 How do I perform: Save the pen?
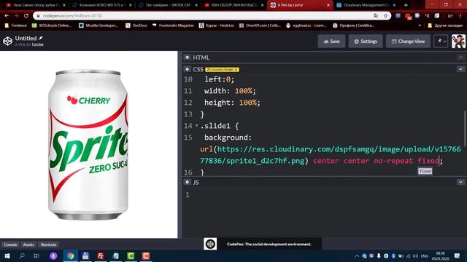(x=331, y=41)
